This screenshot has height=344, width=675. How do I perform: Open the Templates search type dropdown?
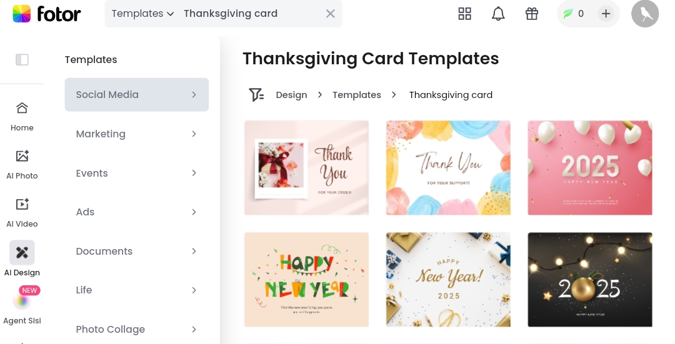pos(142,14)
